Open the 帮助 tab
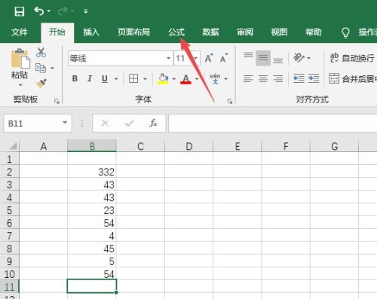Screen dimensions: 377x299 click(x=314, y=32)
